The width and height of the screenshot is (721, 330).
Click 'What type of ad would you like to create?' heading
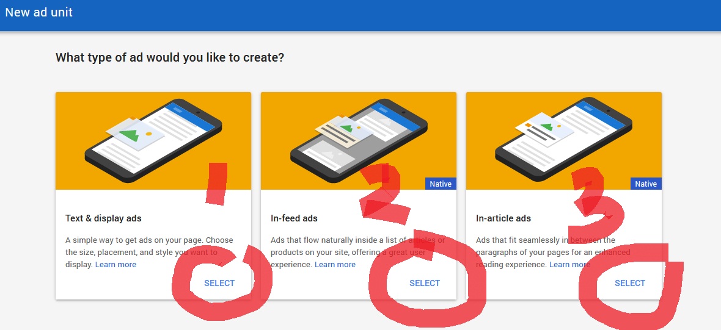170,58
